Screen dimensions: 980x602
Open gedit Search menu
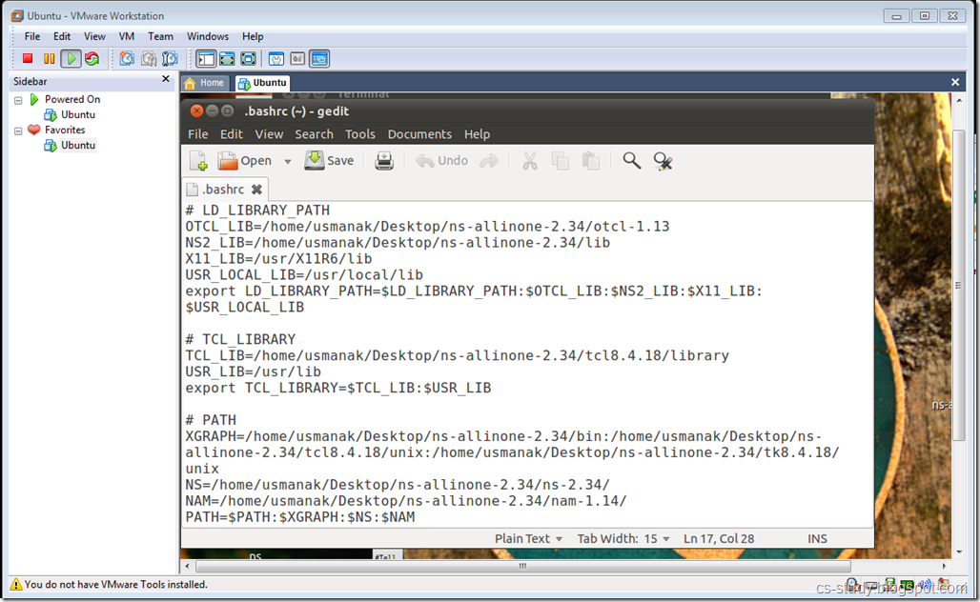tap(315, 134)
